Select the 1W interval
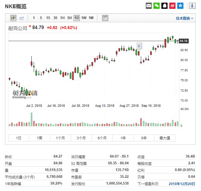The height and width of the screenshot is (191, 201). pos(84,18)
